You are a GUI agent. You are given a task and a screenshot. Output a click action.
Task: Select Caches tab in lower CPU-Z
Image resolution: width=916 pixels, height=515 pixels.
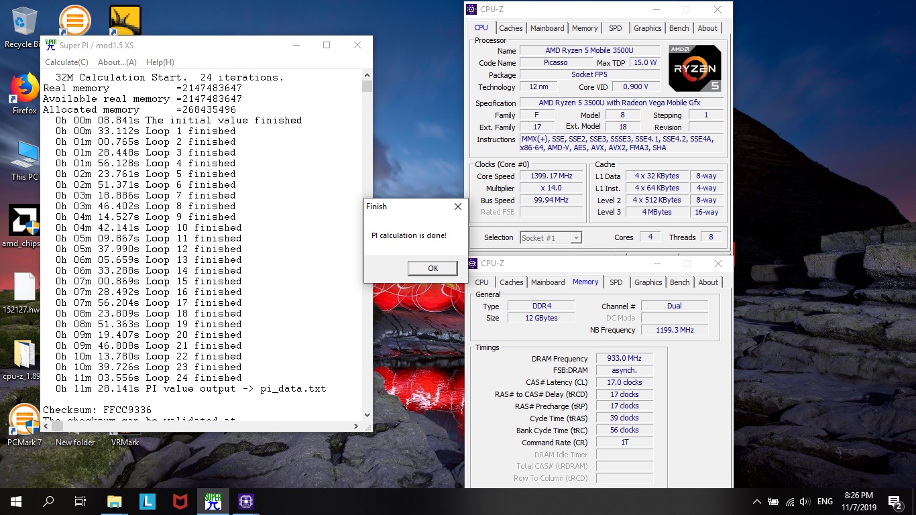[x=512, y=282]
